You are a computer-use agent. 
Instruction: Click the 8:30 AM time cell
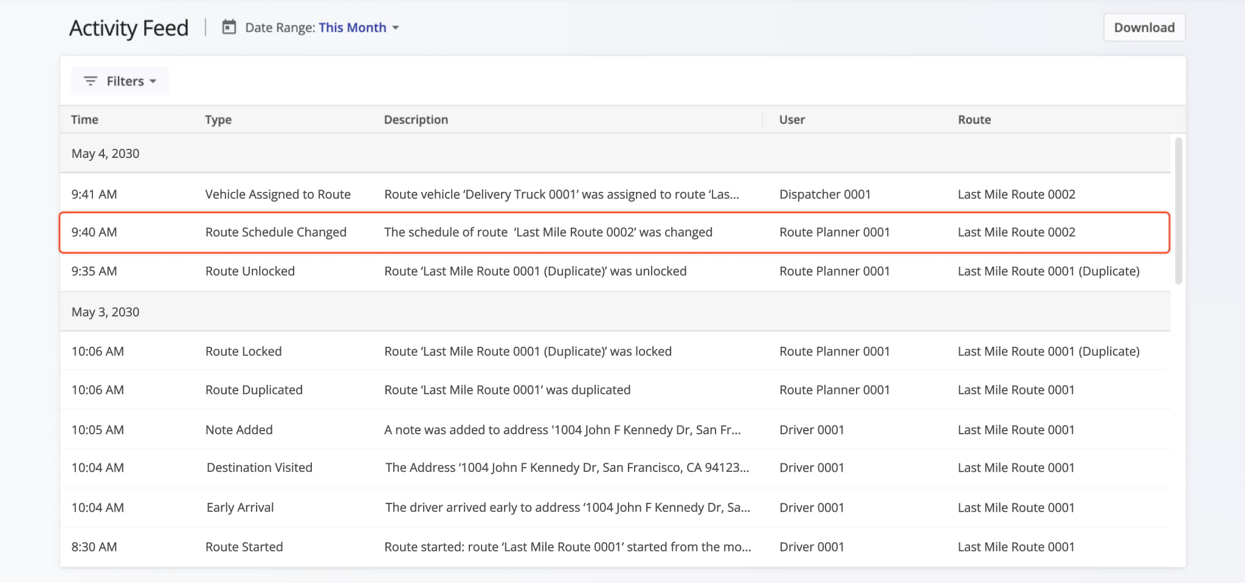click(94, 547)
